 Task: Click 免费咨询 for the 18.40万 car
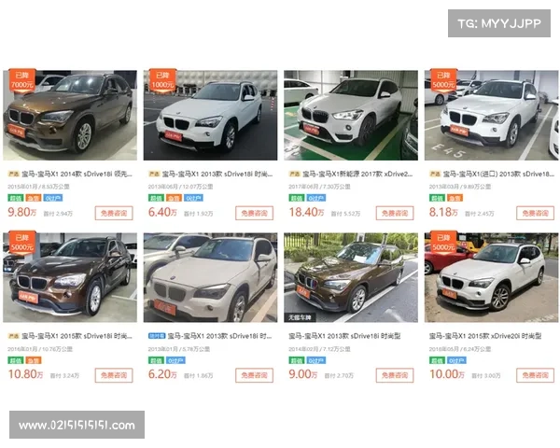395,214
